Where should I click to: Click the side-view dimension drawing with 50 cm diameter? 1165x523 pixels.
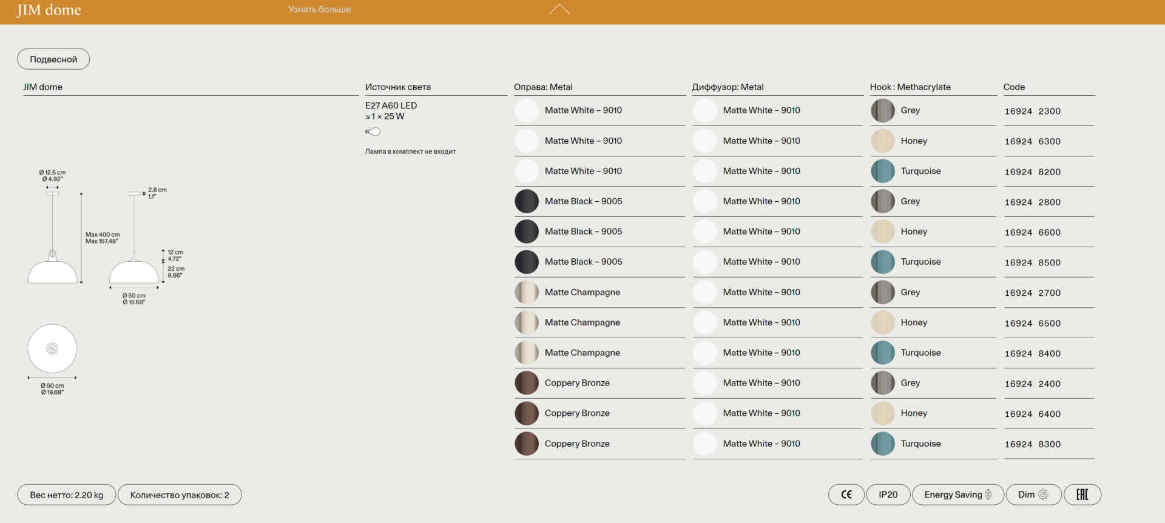point(134,270)
